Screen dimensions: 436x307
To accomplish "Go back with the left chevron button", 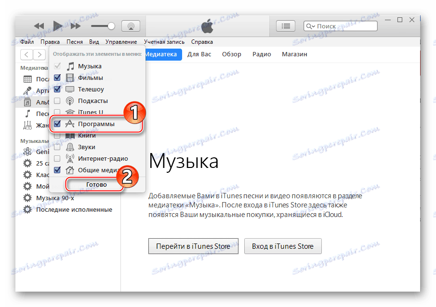I will click(26, 54).
